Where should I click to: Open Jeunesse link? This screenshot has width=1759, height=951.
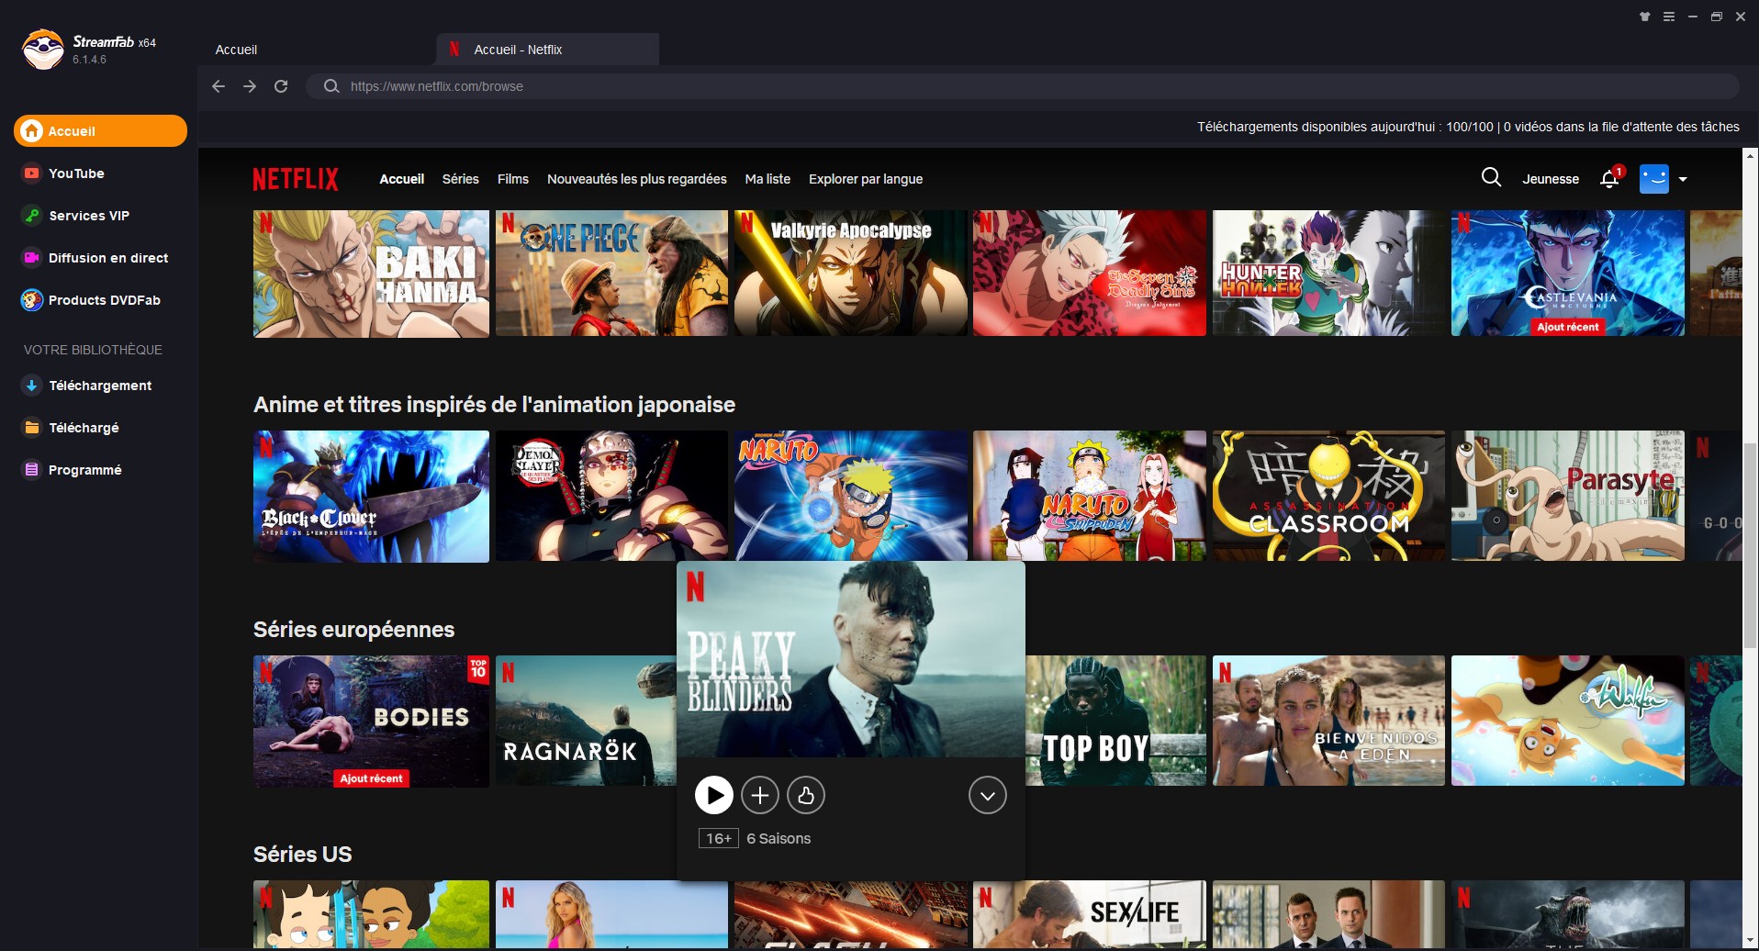(x=1551, y=179)
